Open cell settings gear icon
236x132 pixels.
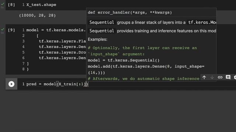click(x=235, y=77)
